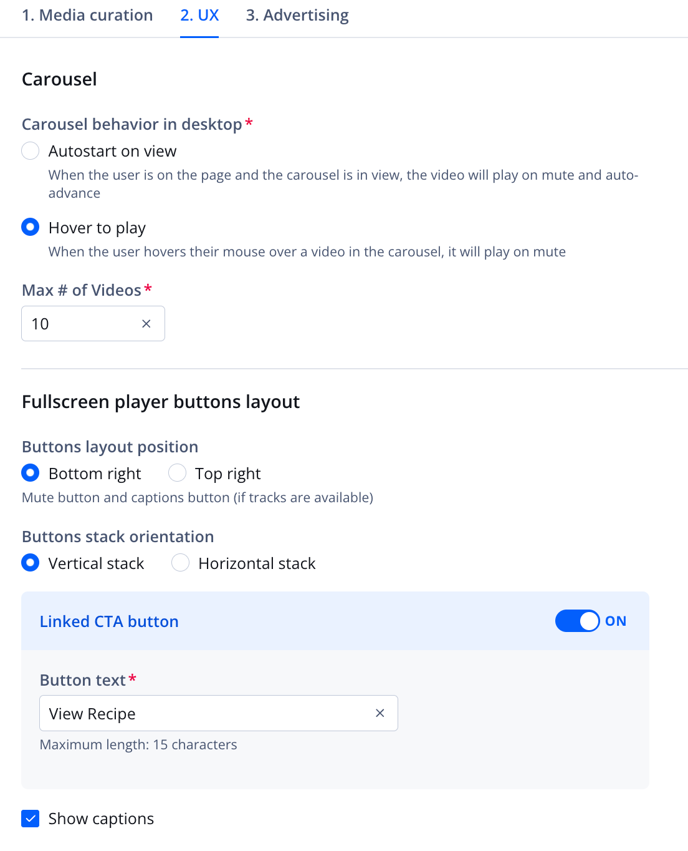This screenshot has height=851, width=688.
Task: Focus the View Recipe button text field
Action: tap(187, 712)
